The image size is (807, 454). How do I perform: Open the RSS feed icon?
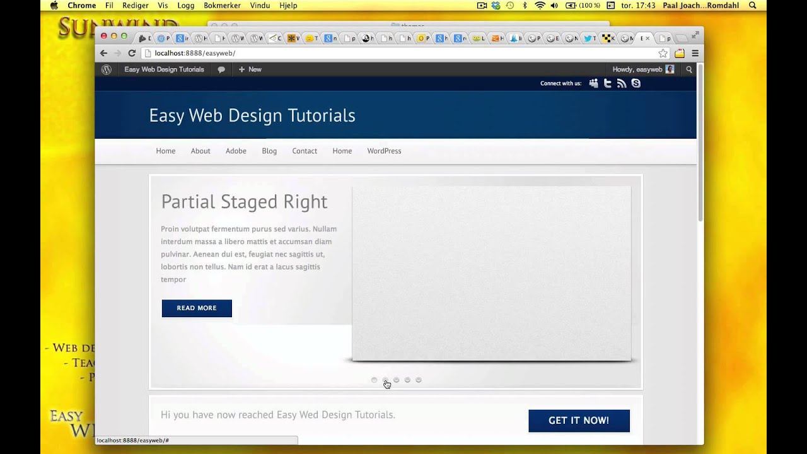pos(622,83)
